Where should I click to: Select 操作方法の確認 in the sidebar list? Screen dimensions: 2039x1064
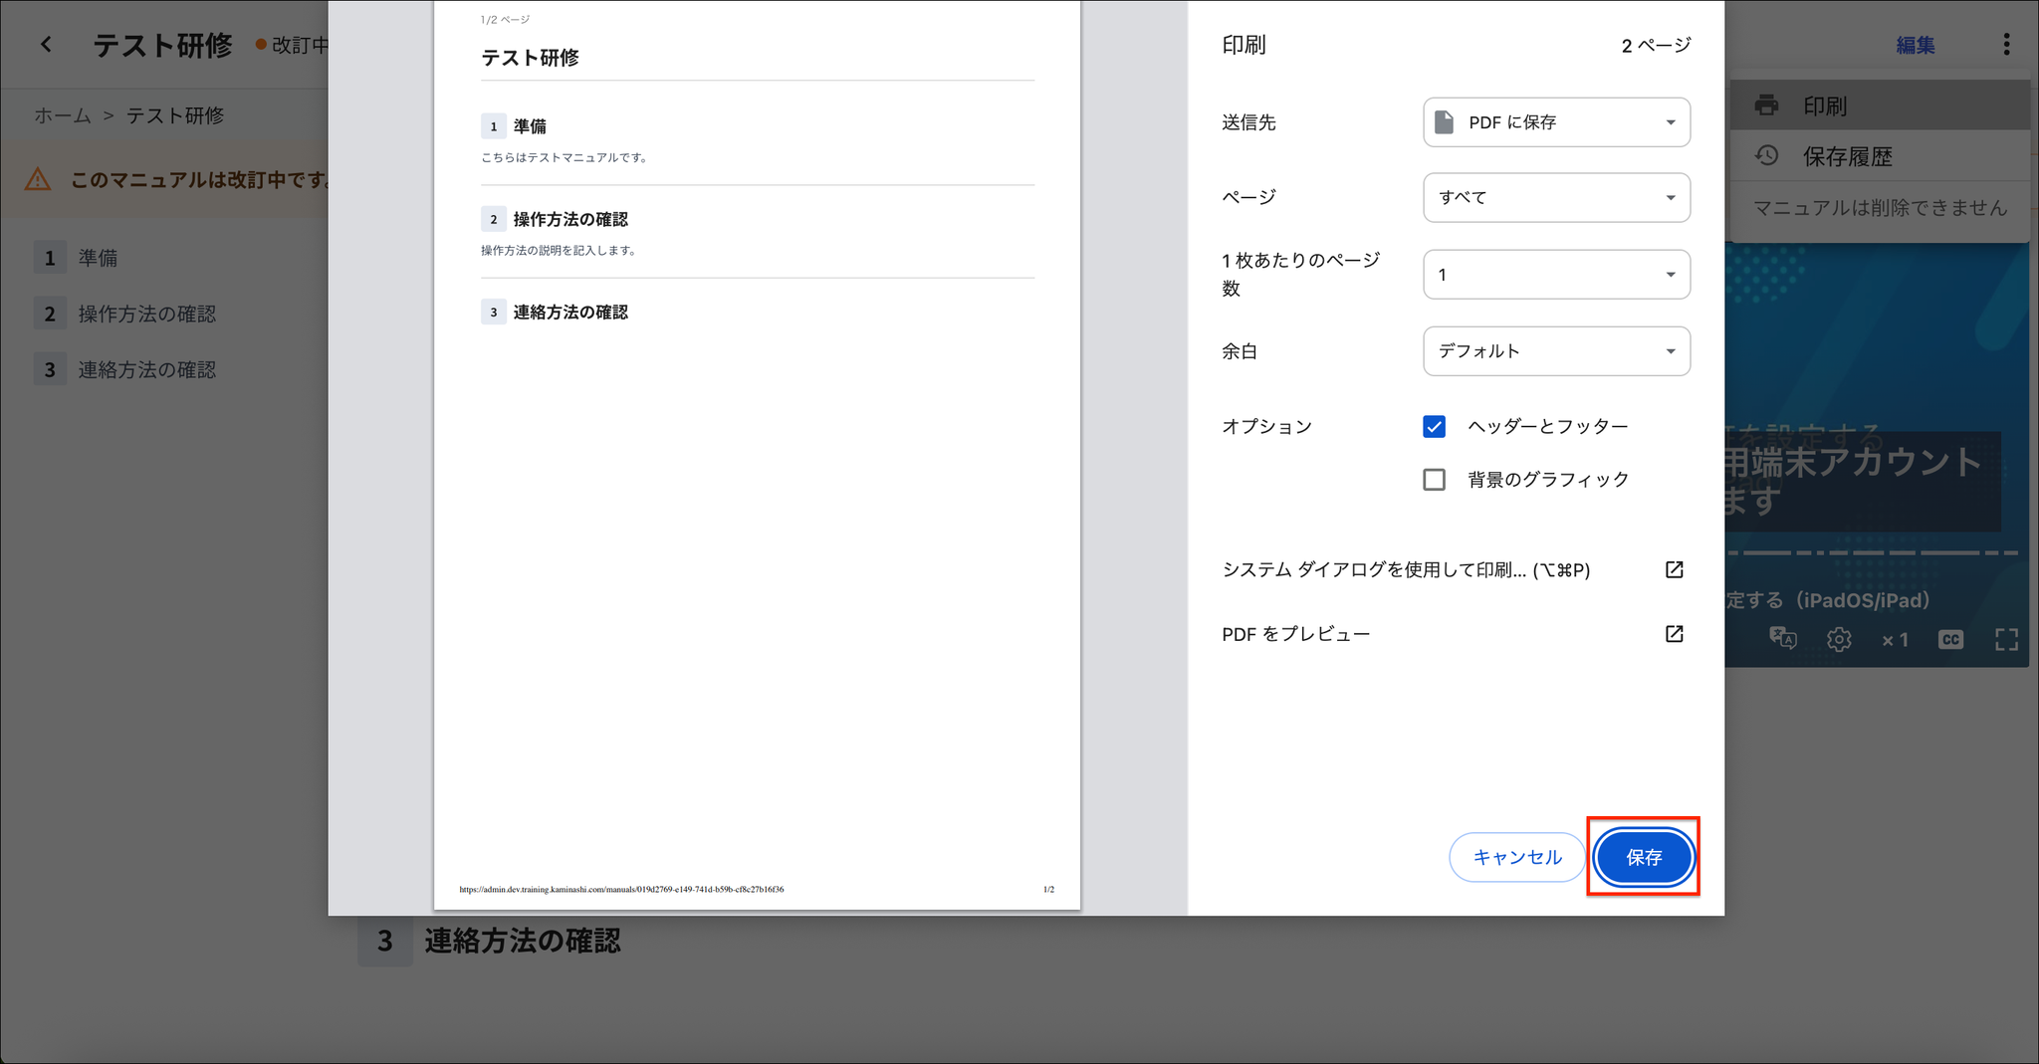click(147, 314)
